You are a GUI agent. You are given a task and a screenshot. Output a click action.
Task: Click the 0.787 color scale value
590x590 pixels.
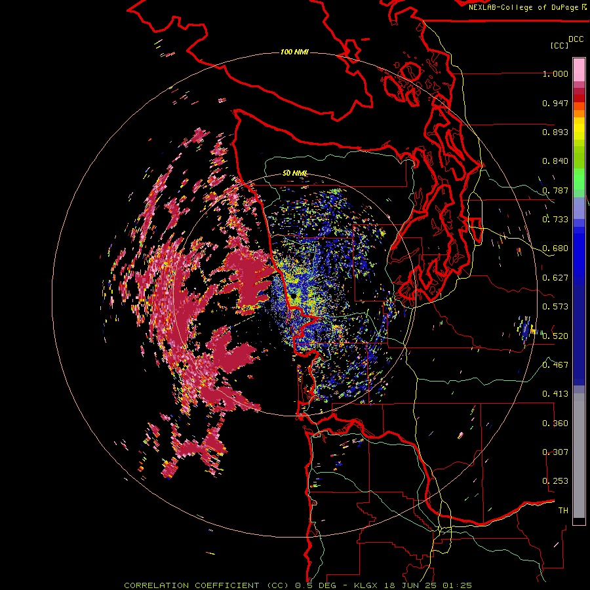pyautogui.click(x=555, y=190)
